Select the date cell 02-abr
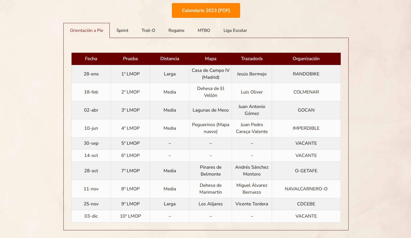Viewport: 411px width, 238px height. click(x=91, y=110)
